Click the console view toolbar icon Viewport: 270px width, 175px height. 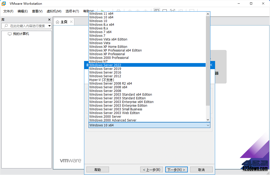164,10
